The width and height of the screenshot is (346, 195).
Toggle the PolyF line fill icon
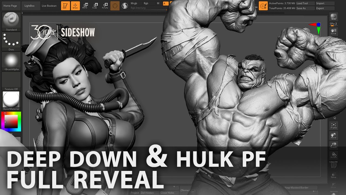334,165
